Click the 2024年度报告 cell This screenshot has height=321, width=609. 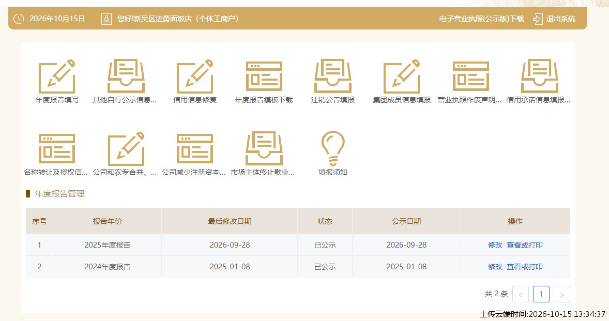tap(107, 267)
